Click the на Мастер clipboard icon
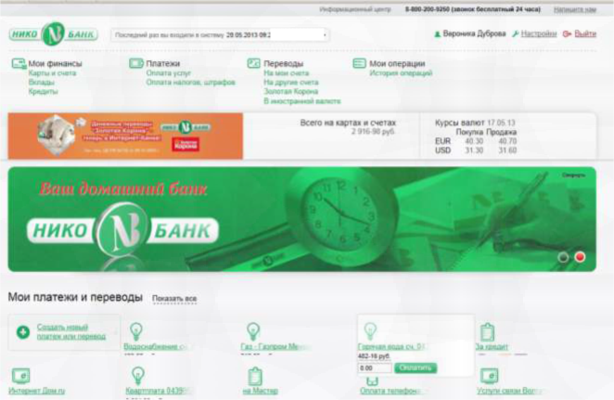The image size is (614, 400). coord(255,376)
